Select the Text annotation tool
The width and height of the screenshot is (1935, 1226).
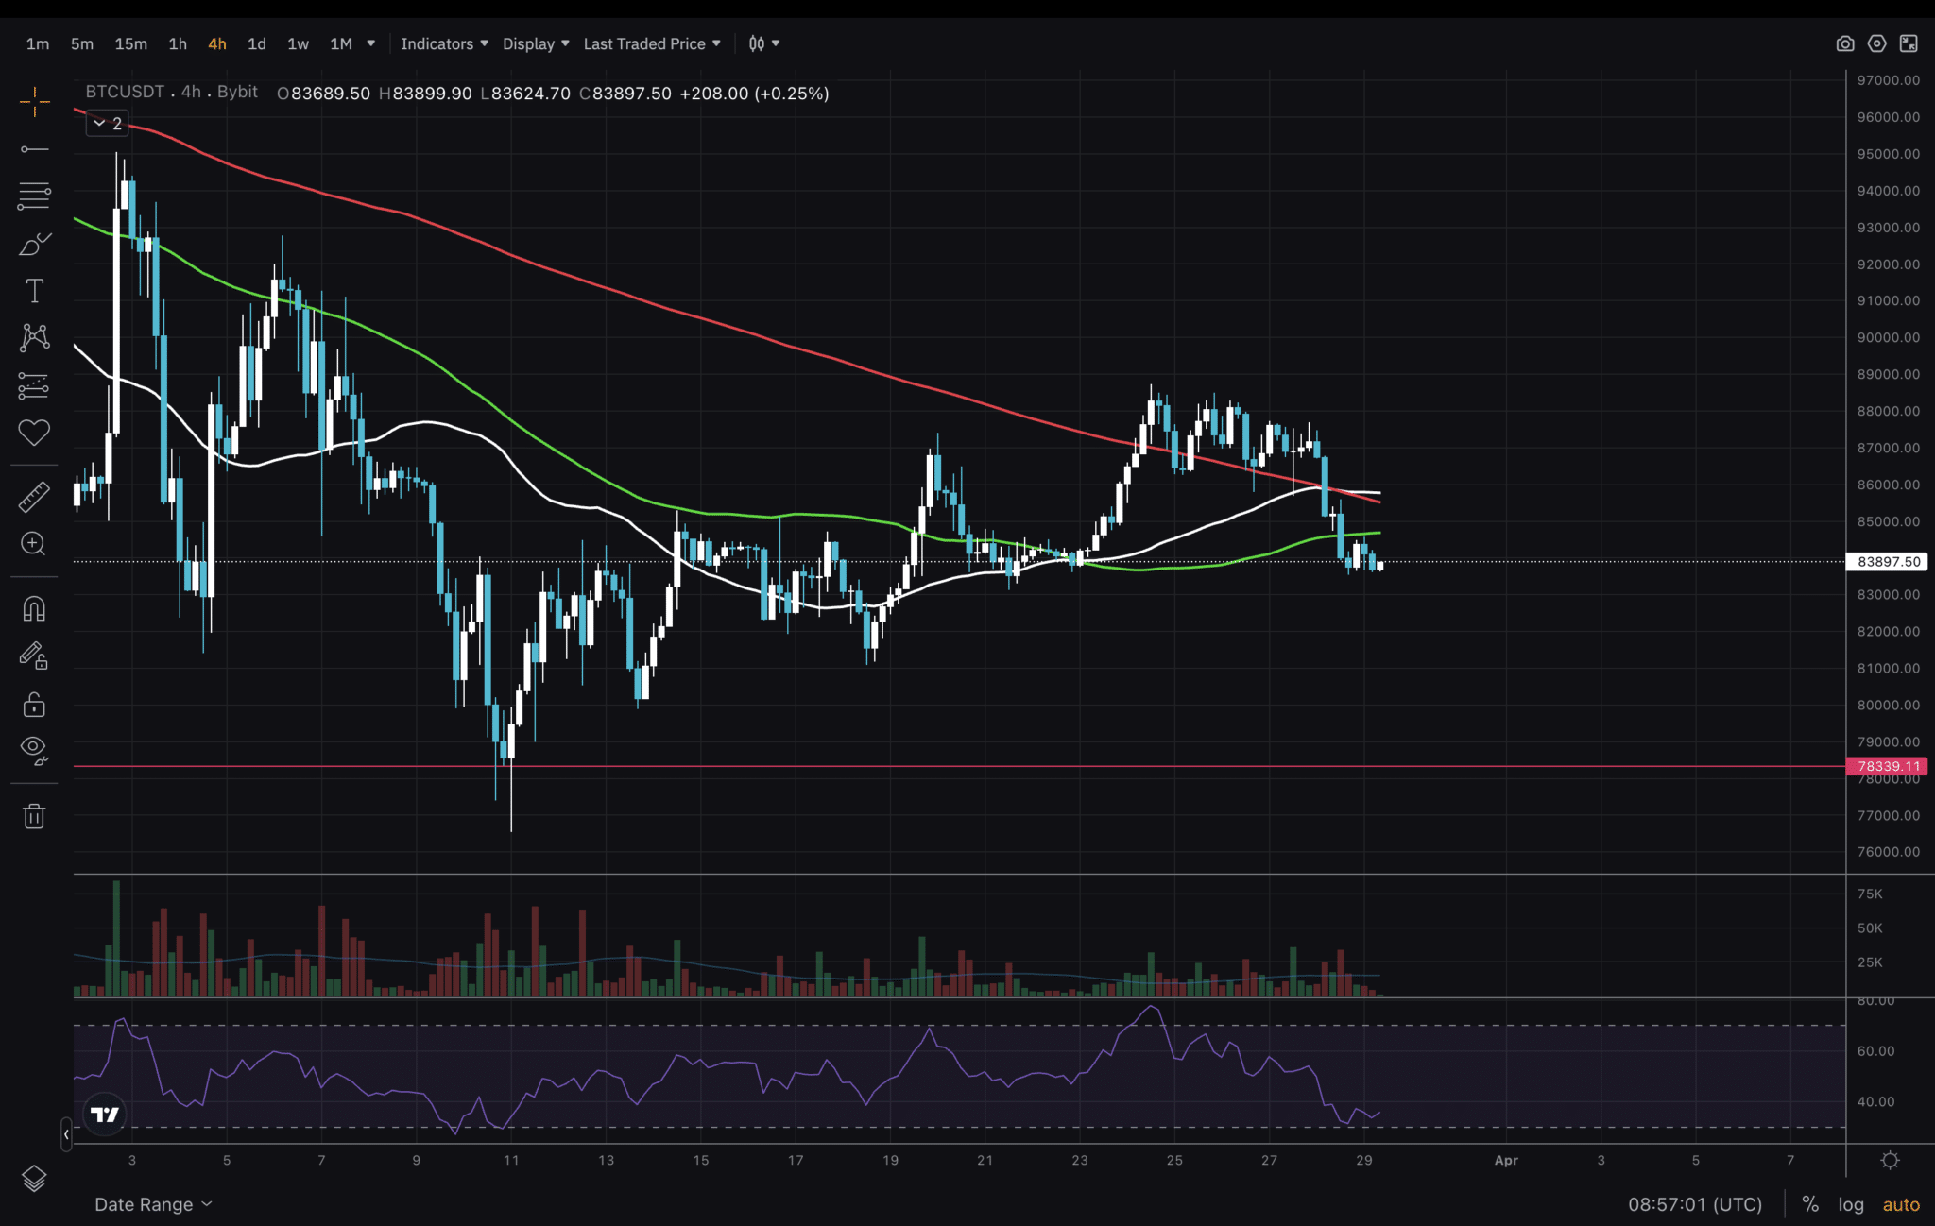[x=34, y=291]
